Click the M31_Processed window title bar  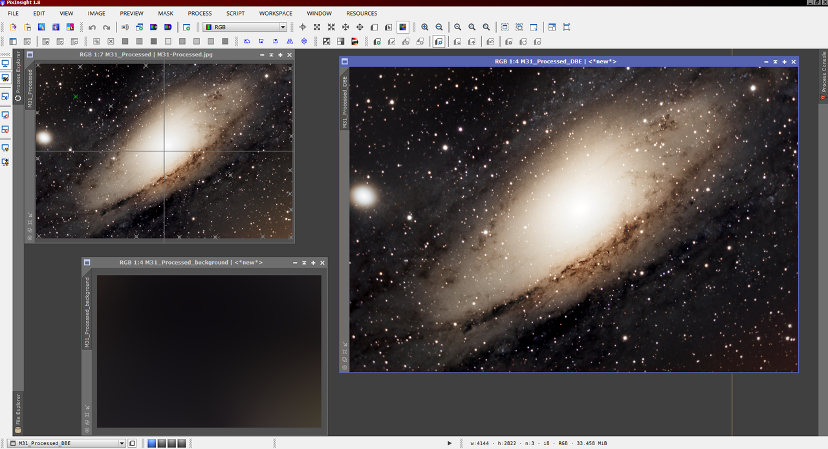(146, 55)
